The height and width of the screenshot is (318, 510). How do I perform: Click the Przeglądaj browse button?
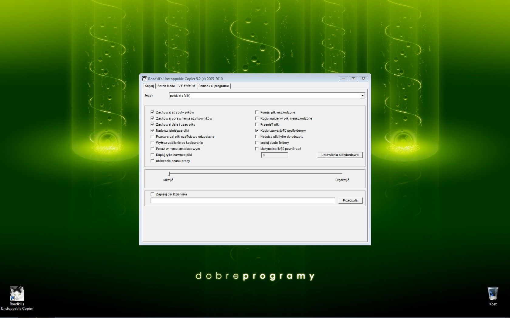click(x=351, y=200)
